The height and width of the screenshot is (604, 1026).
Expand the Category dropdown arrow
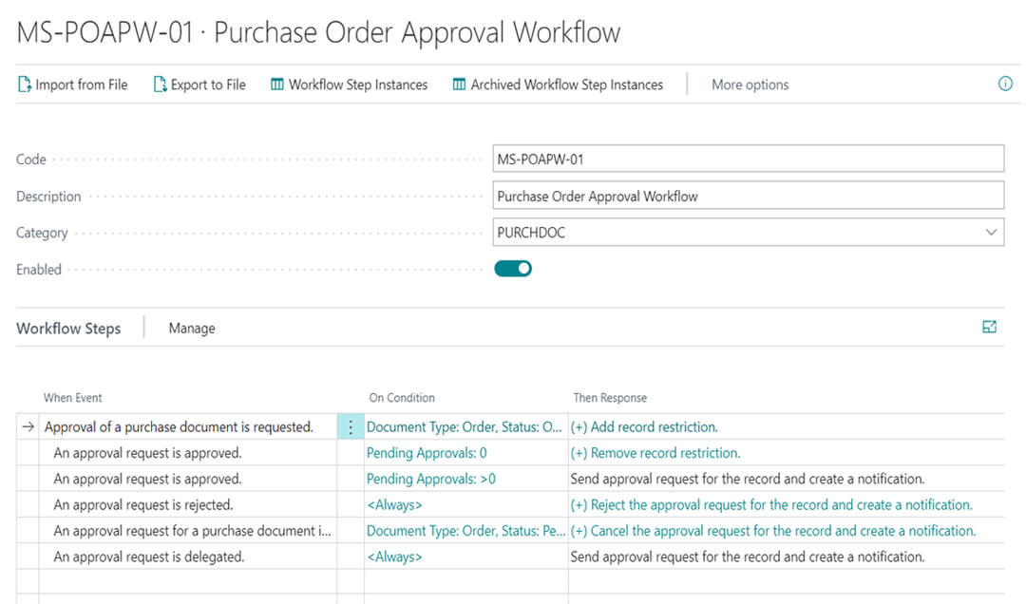(991, 233)
